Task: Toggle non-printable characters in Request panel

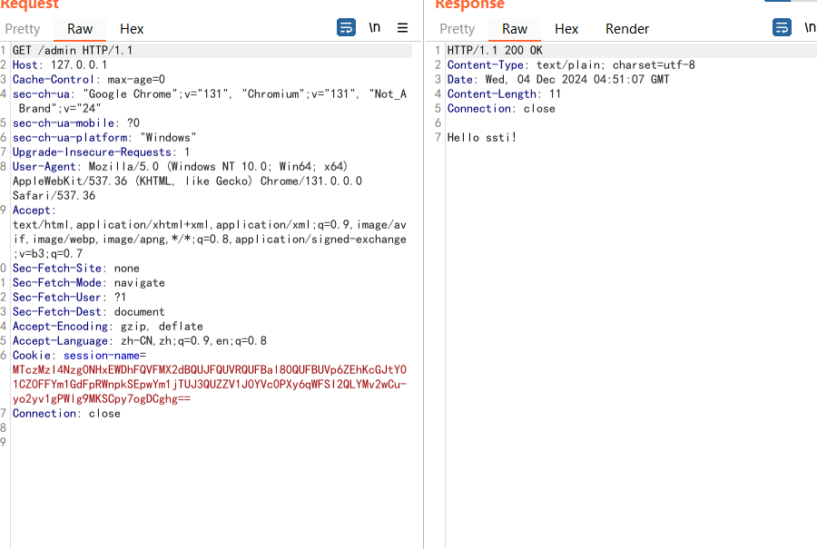Action: point(374,28)
